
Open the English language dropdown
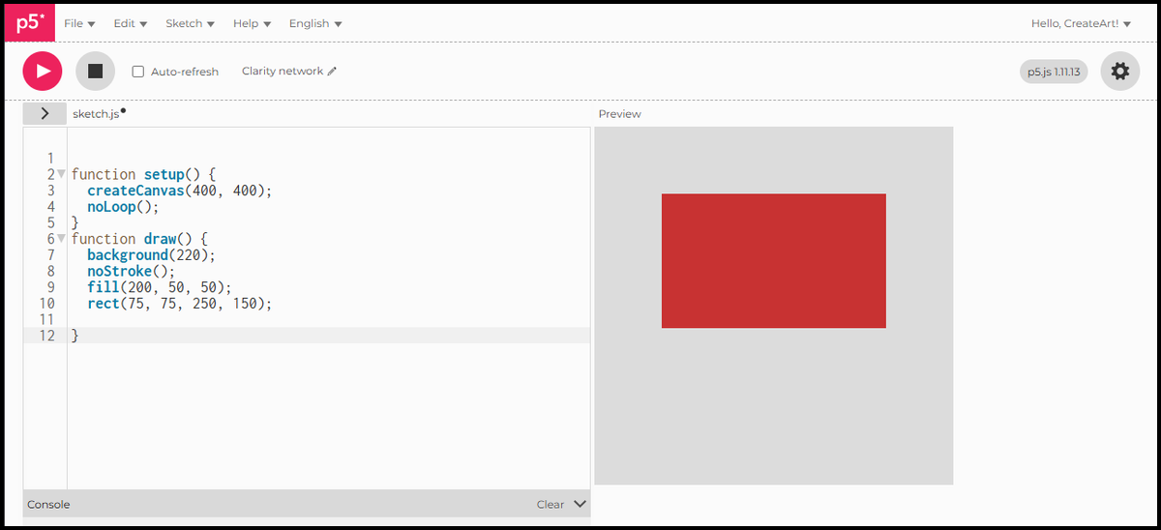[315, 23]
